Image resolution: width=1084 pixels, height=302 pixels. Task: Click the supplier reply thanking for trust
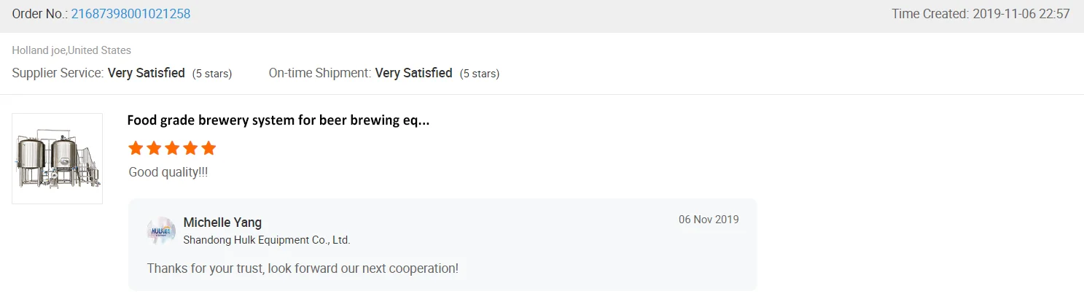click(303, 268)
